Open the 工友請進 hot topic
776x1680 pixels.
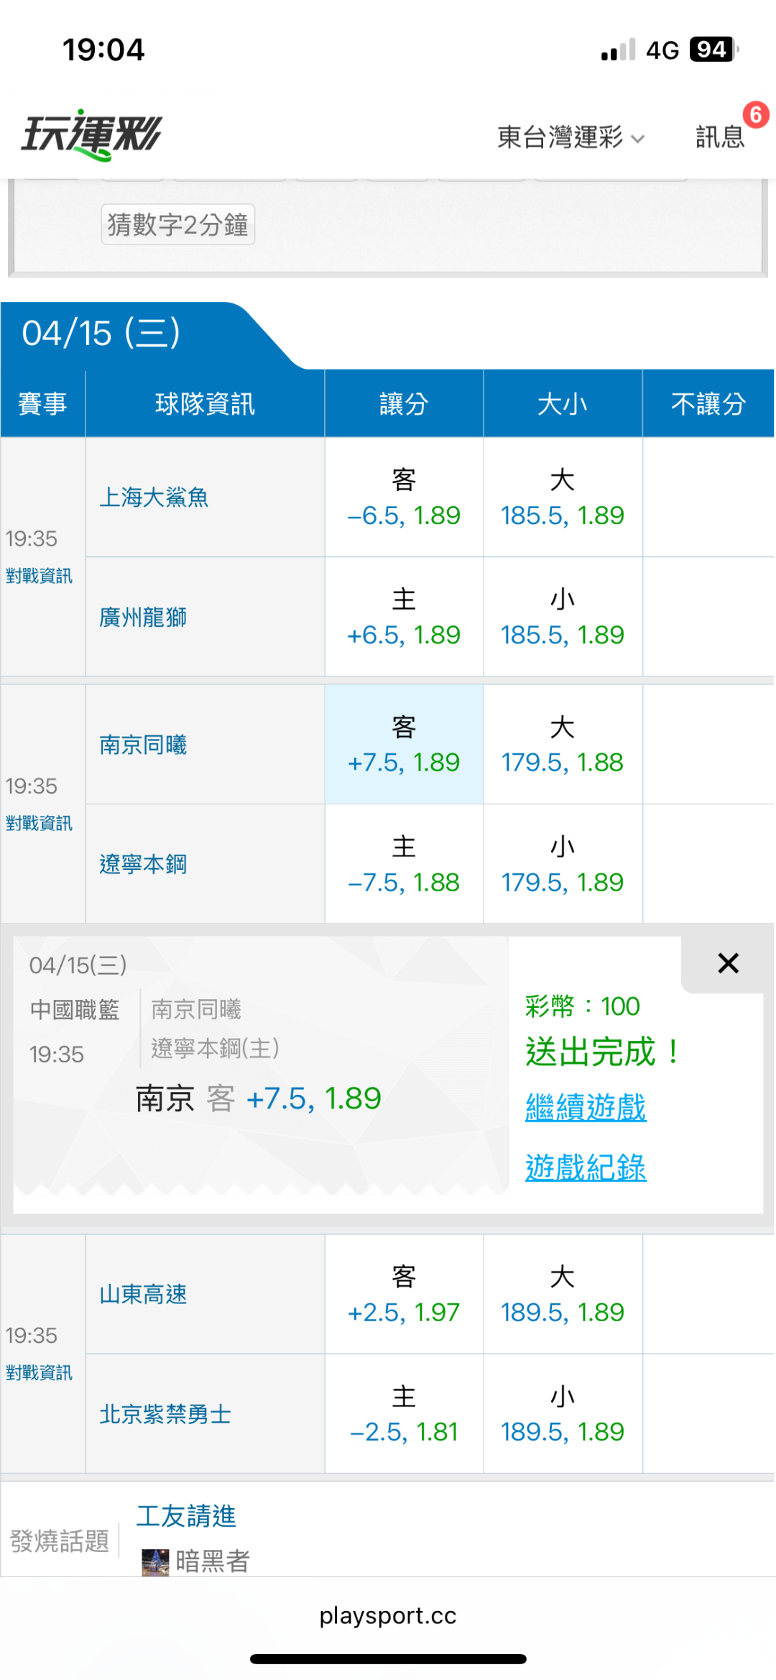pyautogui.click(x=186, y=1516)
